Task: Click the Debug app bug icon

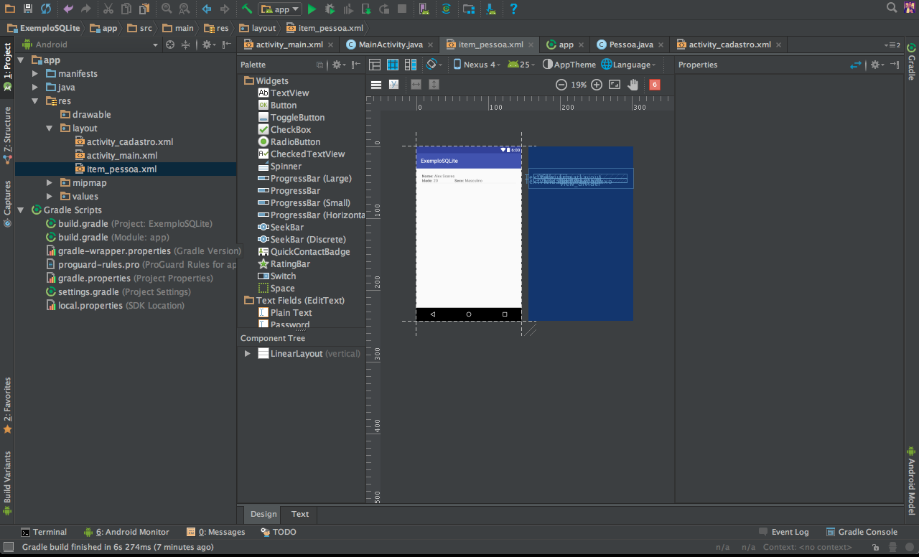Action: [330, 9]
